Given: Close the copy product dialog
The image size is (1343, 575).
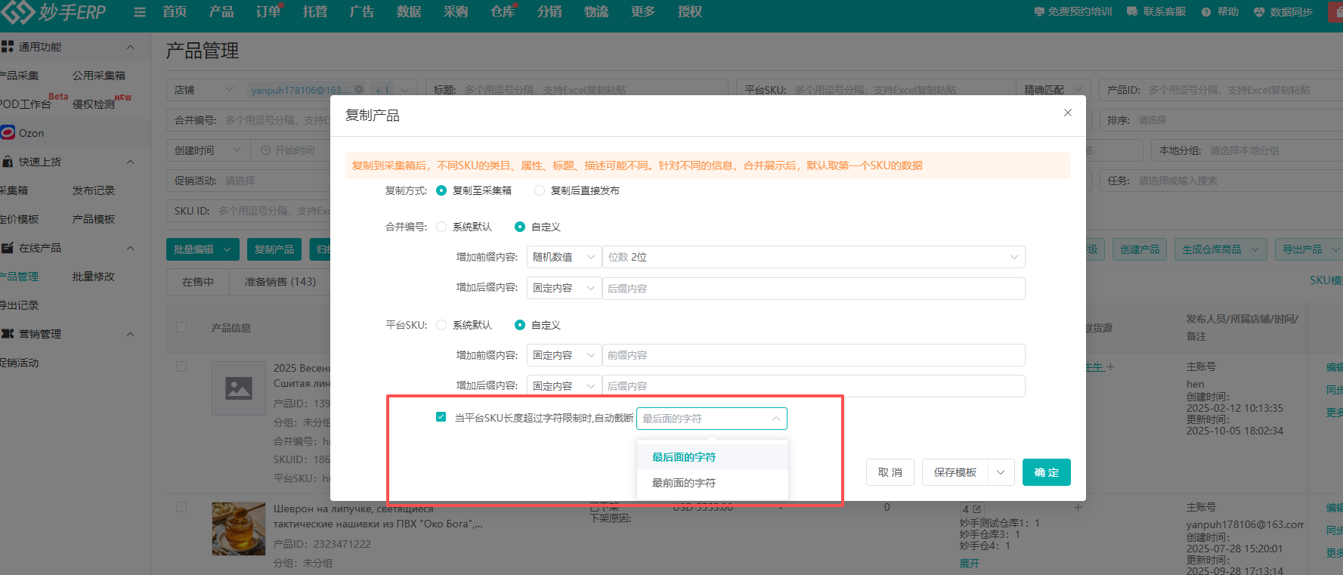Looking at the screenshot, I should pos(1068,113).
